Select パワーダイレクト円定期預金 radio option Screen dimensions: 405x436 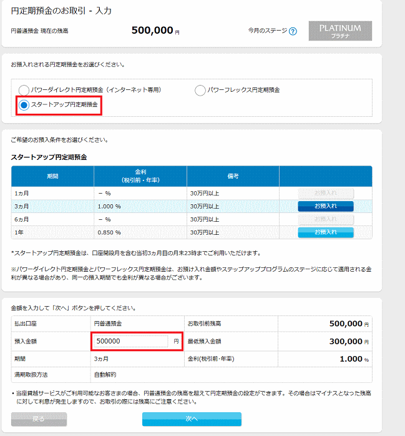(24, 90)
